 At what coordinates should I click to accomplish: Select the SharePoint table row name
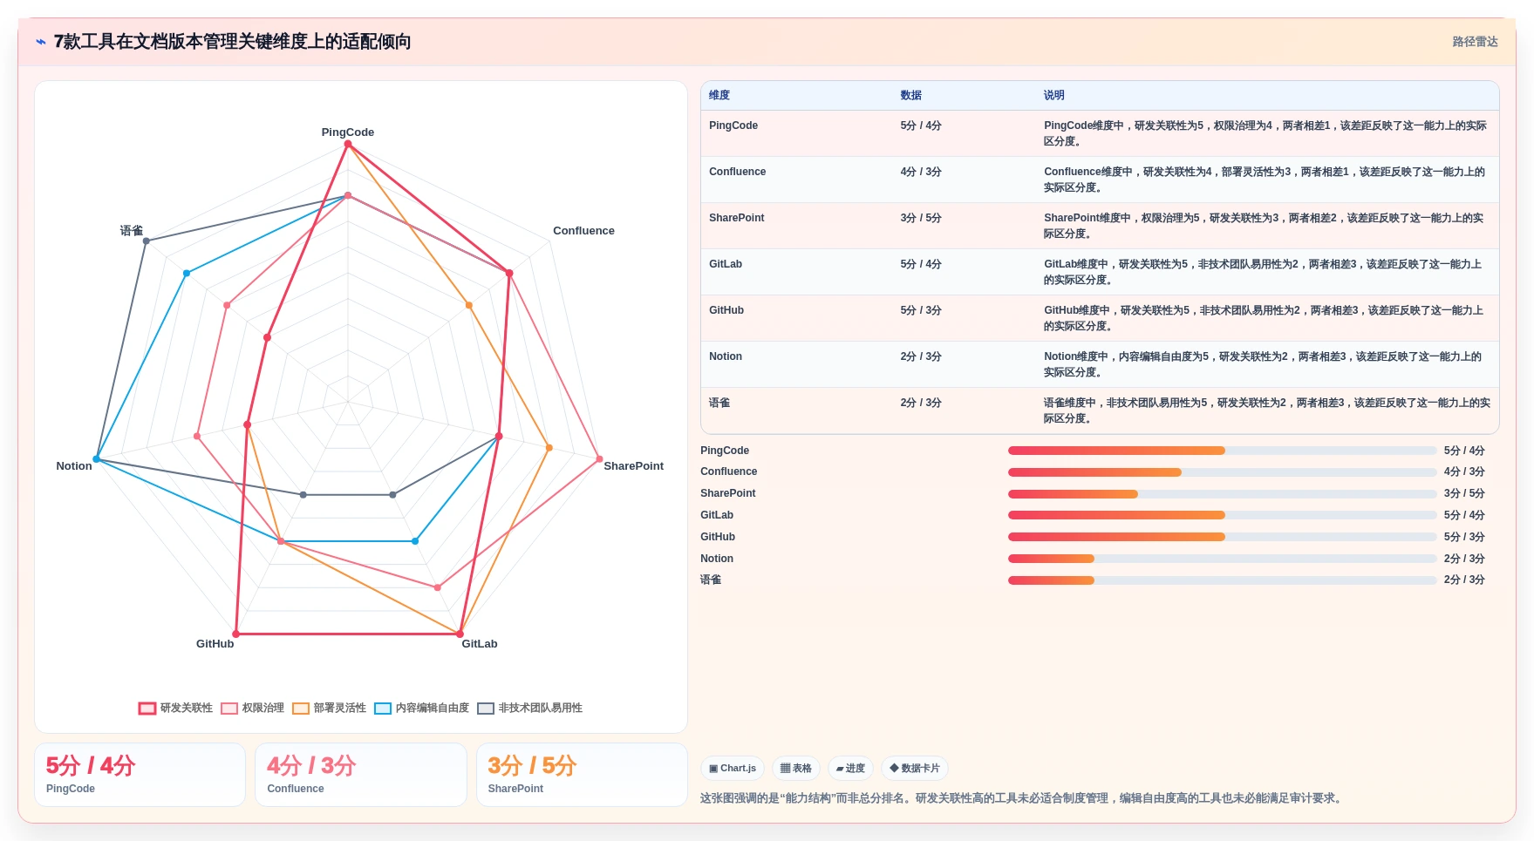click(737, 218)
